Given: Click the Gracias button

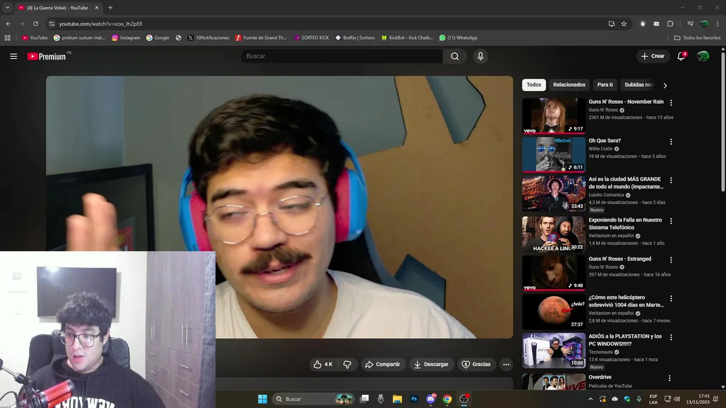Looking at the screenshot, I should click(x=476, y=364).
